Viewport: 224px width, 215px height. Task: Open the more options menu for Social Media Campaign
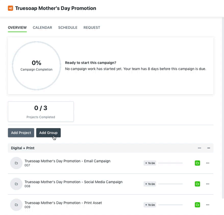click(207, 184)
